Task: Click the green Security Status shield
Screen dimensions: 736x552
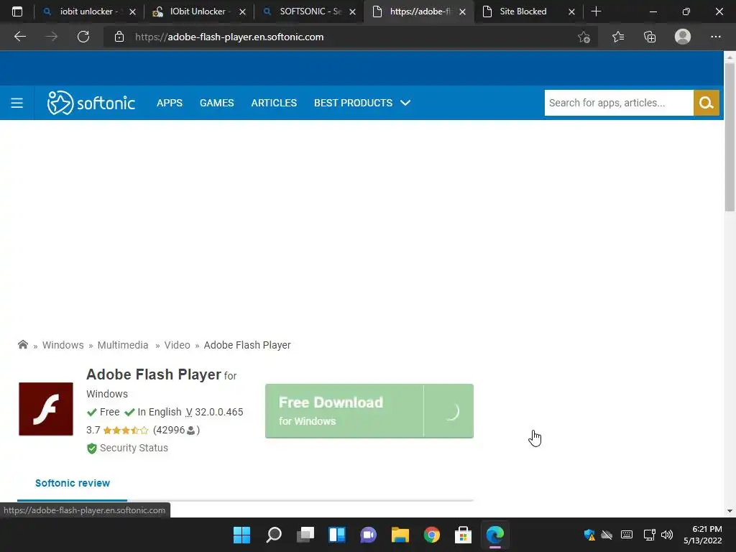Action: 92,448
